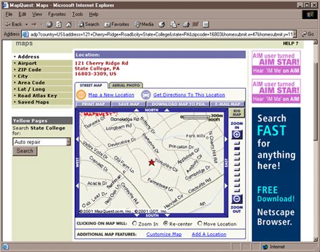Open the View menu

[37, 14]
